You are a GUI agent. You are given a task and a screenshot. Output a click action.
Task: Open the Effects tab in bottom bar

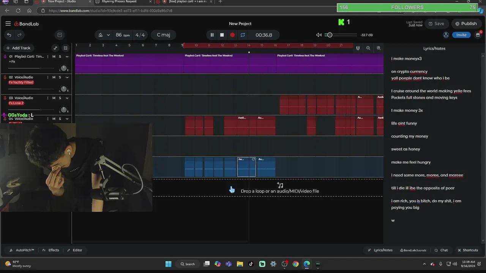[x=50, y=250]
